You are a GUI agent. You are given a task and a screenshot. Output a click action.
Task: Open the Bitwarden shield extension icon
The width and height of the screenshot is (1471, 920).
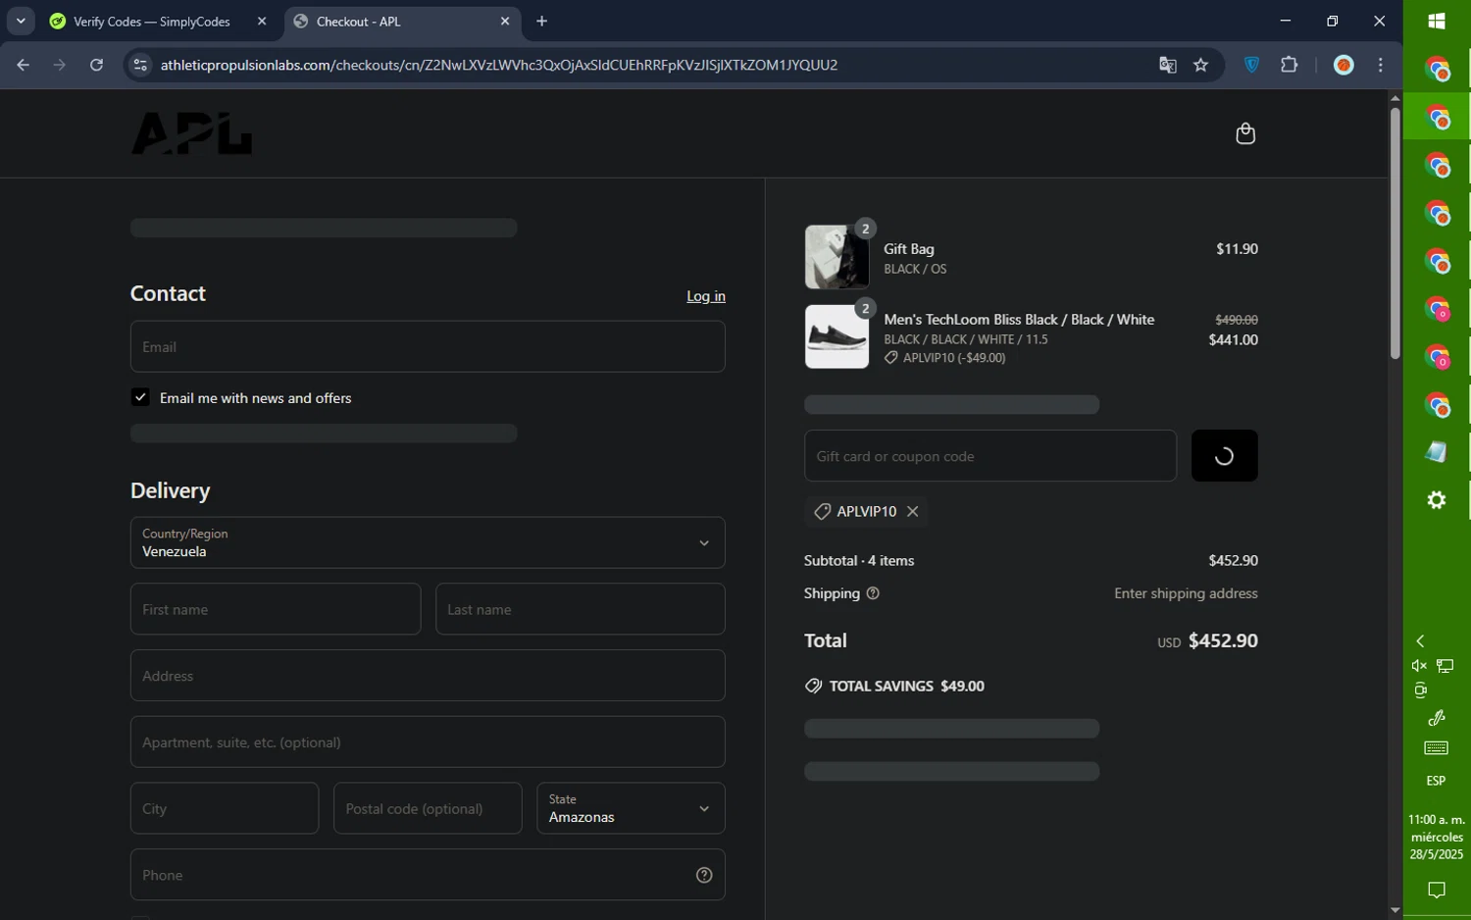[x=1251, y=65]
